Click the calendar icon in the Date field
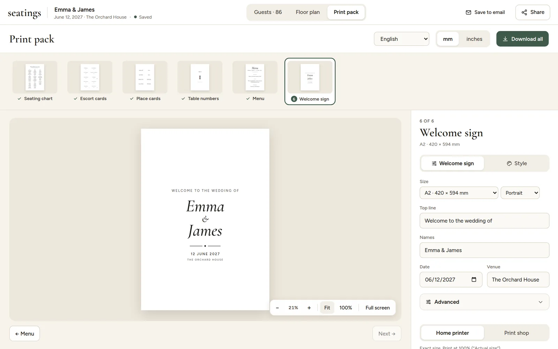The image size is (558, 349). 474,280
